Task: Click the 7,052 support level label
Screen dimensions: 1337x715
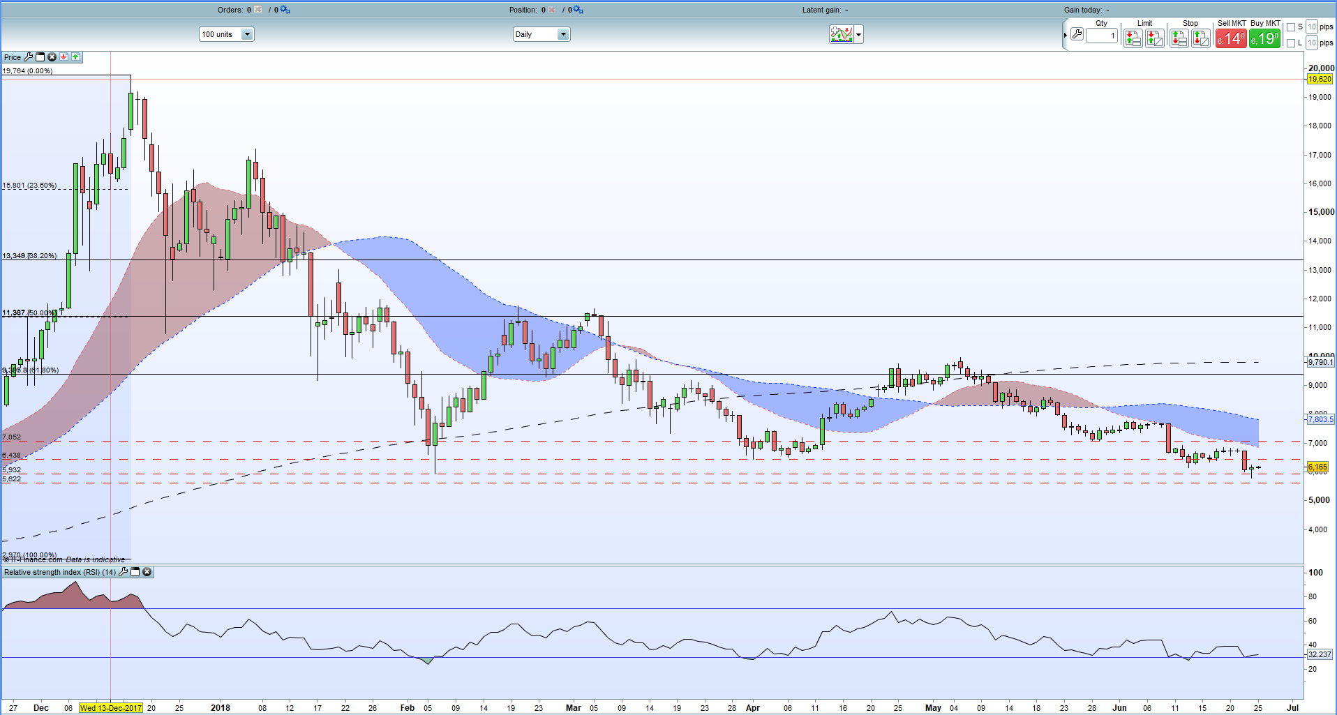Action: (x=12, y=437)
